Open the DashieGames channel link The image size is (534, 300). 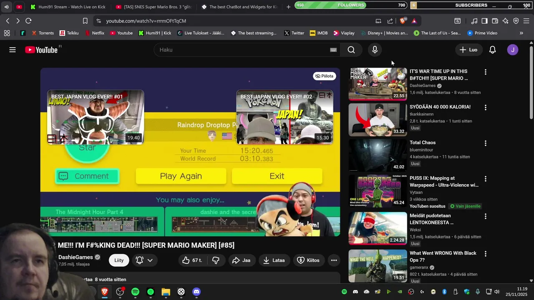[x=76, y=257]
